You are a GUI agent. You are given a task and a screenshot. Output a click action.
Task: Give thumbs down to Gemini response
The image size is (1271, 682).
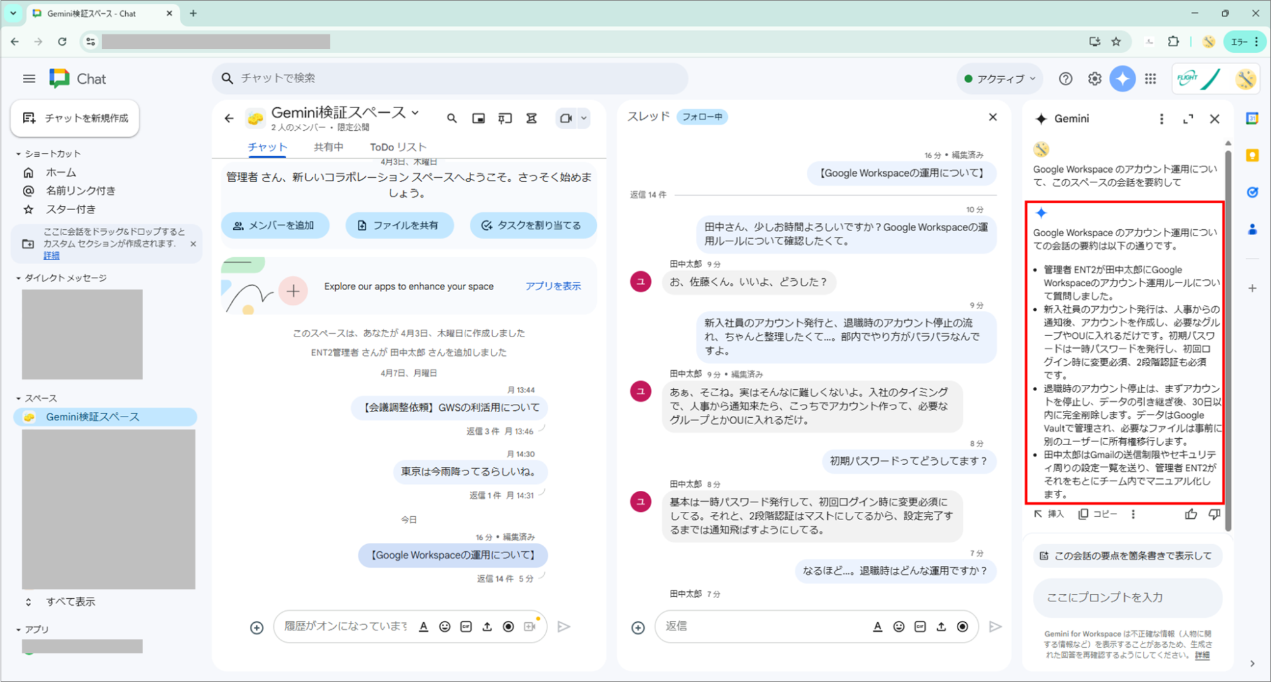tap(1214, 514)
